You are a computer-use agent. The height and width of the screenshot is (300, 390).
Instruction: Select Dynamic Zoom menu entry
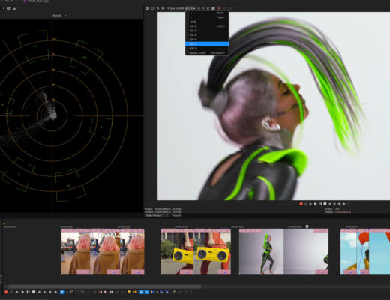[x=207, y=53]
